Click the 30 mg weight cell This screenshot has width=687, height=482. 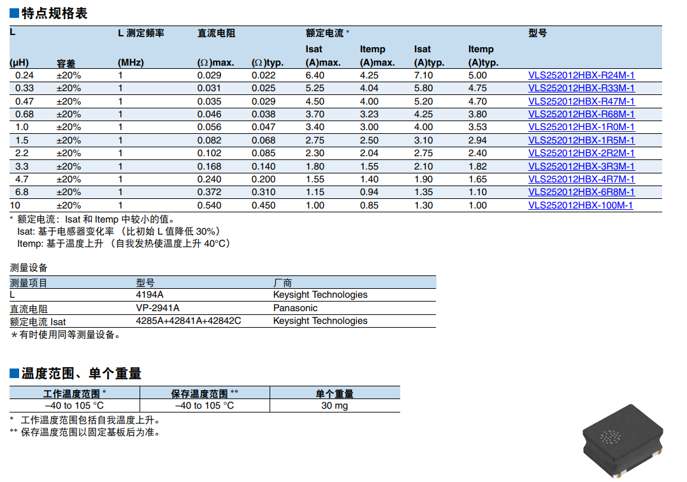tap(335, 405)
